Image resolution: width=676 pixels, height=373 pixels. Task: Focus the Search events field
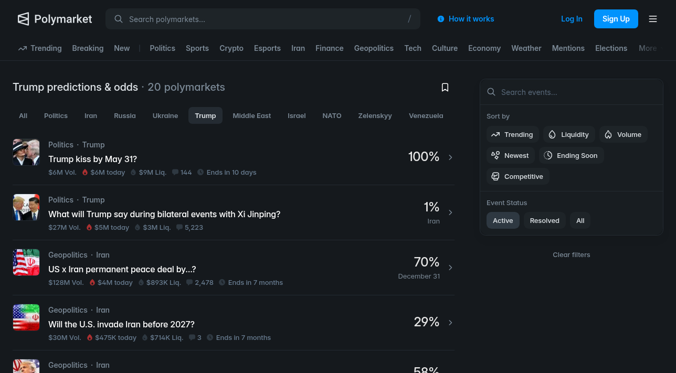(x=572, y=92)
